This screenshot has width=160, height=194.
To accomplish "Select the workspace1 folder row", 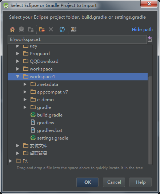I will click(77, 77).
